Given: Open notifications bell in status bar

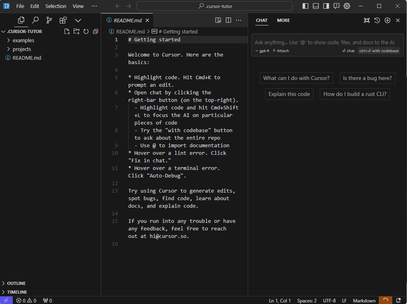Looking at the screenshot, I should 398,300.
